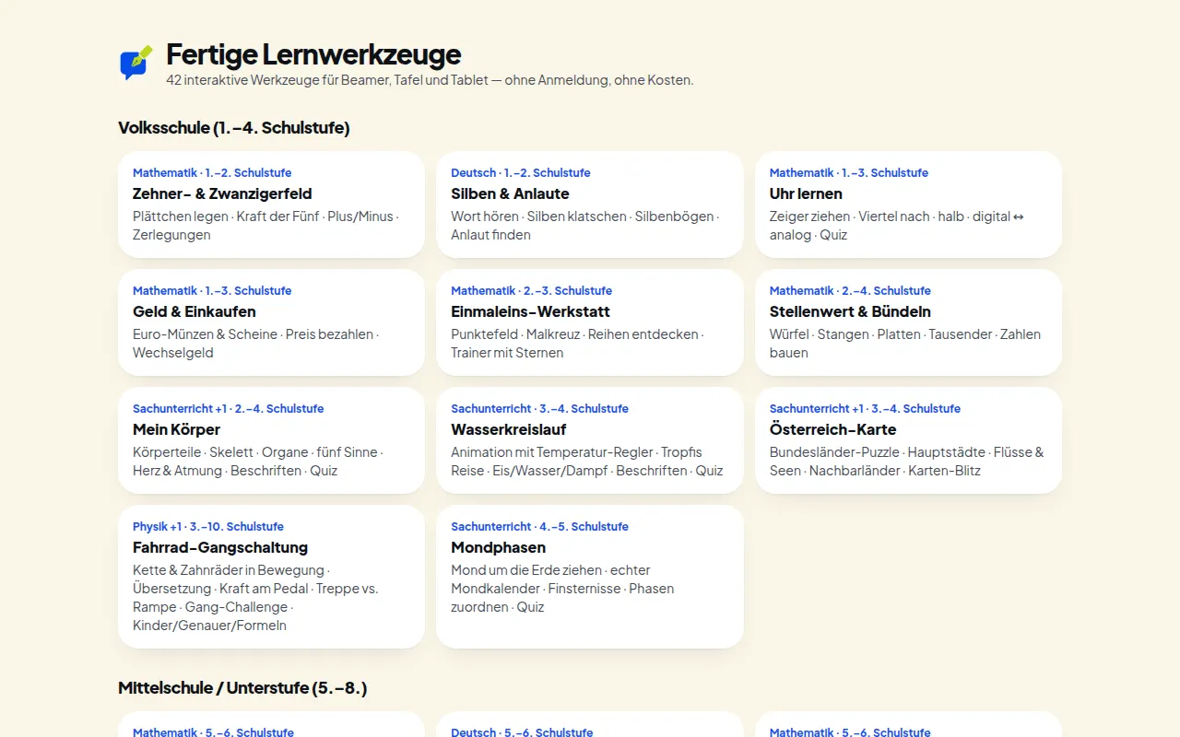This screenshot has height=737, width=1180.
Task: Click the Physik +1 · 3.–10. Schulstufe label
Action: 208,527
